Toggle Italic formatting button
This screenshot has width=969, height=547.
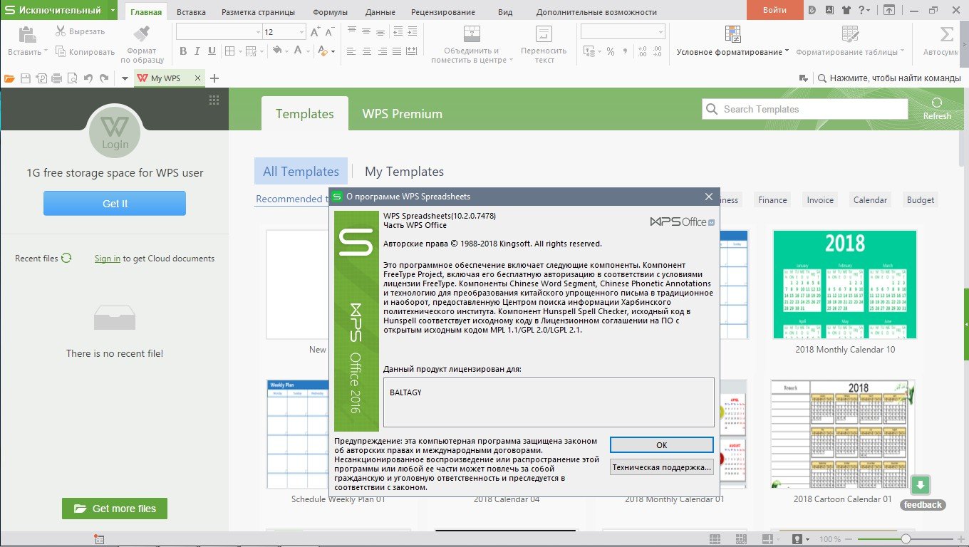[197, 51]
